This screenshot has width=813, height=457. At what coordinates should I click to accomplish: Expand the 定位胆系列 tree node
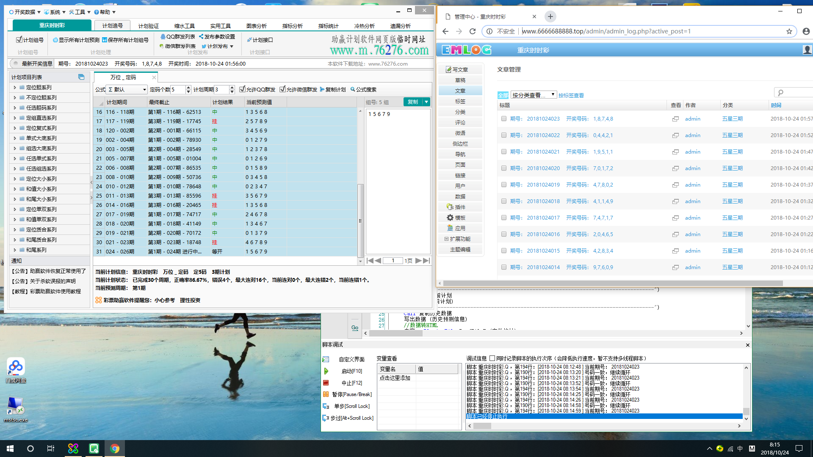pos(15,88)
